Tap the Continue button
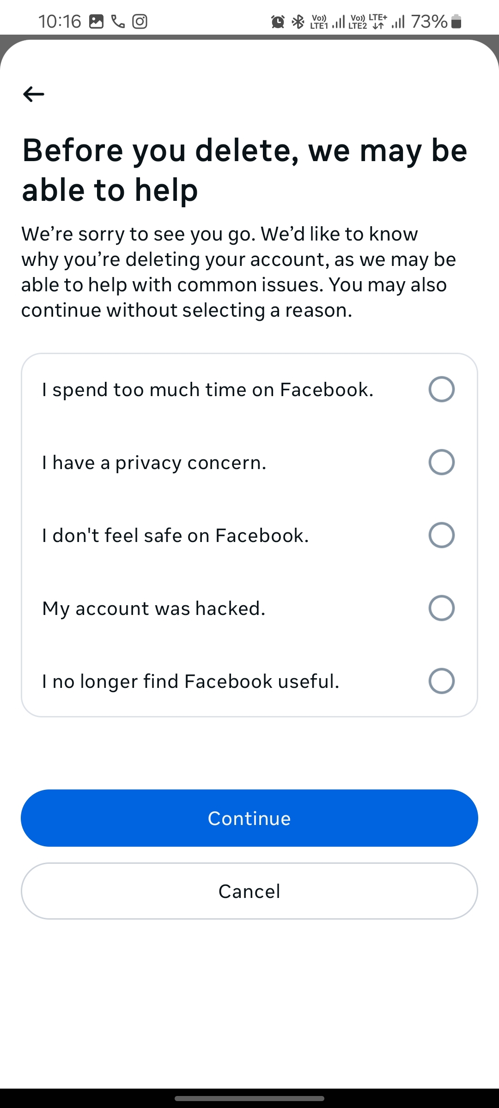The height and width of the screenshot is (1108, 499). (x=249, y=818)
